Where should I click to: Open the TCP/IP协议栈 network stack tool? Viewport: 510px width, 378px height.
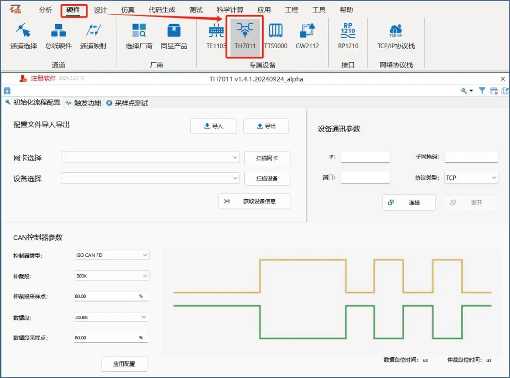396,36
